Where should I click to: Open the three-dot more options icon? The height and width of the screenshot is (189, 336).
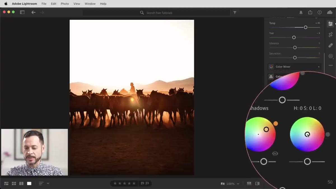pyautogui.click(x=330, y=65)
